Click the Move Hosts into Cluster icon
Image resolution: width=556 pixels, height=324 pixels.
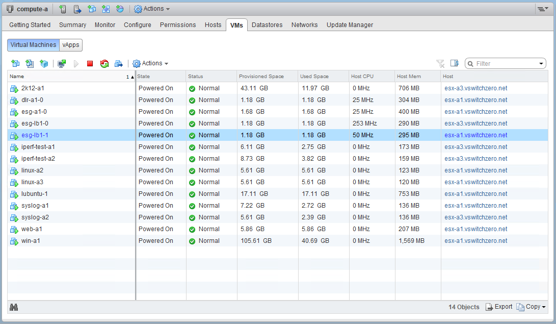(x=77, y=9)
